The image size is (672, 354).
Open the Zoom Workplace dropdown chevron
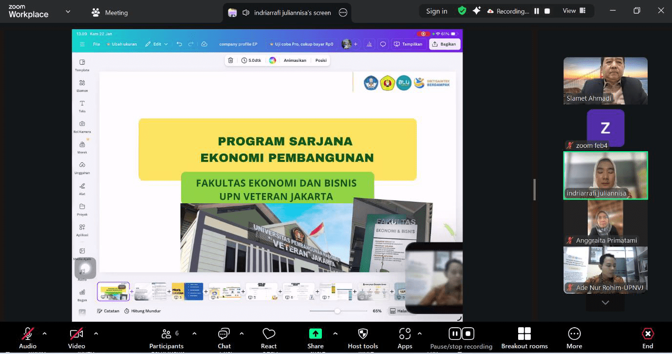point(68,12)
